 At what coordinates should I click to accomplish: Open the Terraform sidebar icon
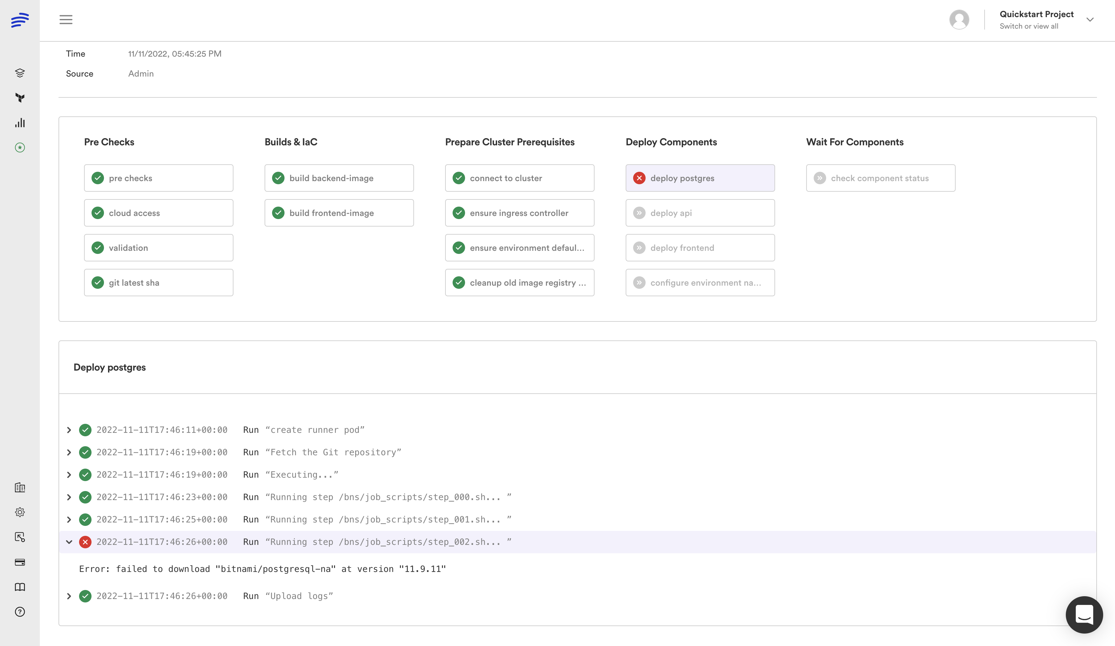(20, 98)
